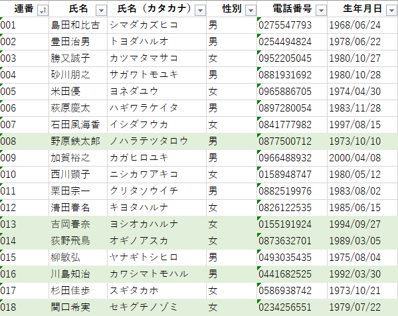Image resolution: width=398 pixels, height=316 pixels.
Task: Select serial number cell 018
Action: pos(25,307)
